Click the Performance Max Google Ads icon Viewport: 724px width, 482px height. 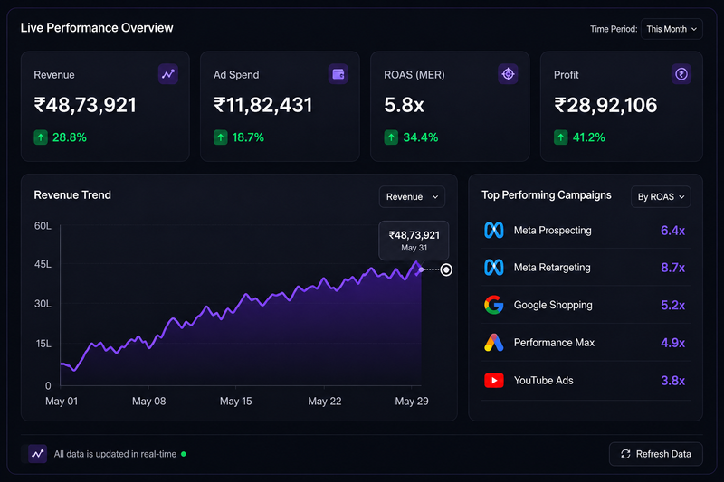click(x=493, y=343)
